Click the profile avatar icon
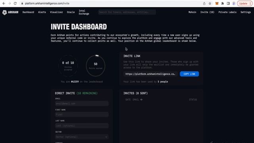Screen dimensions: 254x143 point(234,4)
